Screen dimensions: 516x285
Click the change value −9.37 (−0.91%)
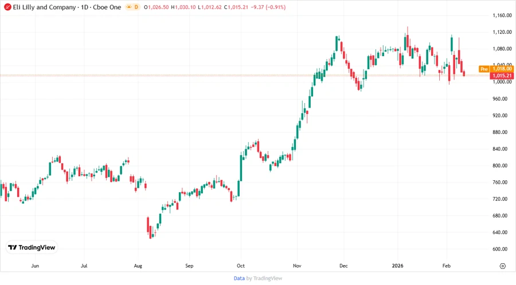click(268, 7)
